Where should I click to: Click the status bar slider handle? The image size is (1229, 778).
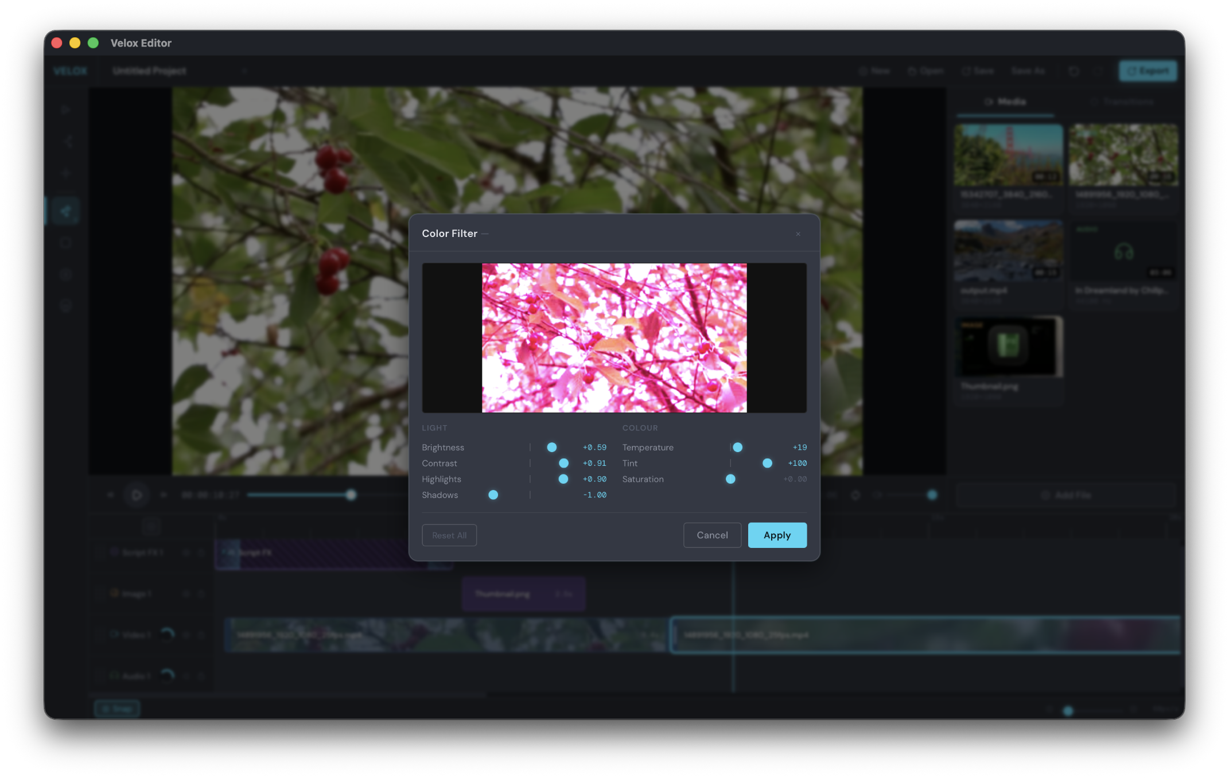[1068, 711]
